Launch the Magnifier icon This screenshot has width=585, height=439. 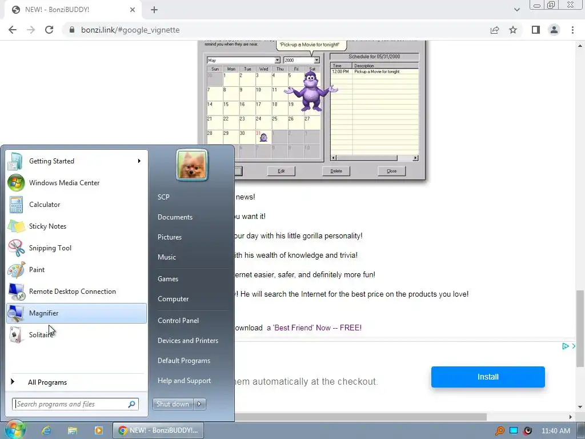(x=16, y=313)
